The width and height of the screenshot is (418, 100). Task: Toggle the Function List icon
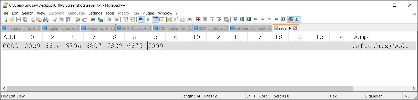tap(176, 19)
